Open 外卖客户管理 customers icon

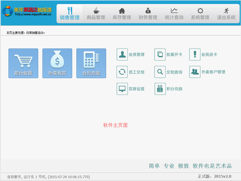click(x=195, y=72)
